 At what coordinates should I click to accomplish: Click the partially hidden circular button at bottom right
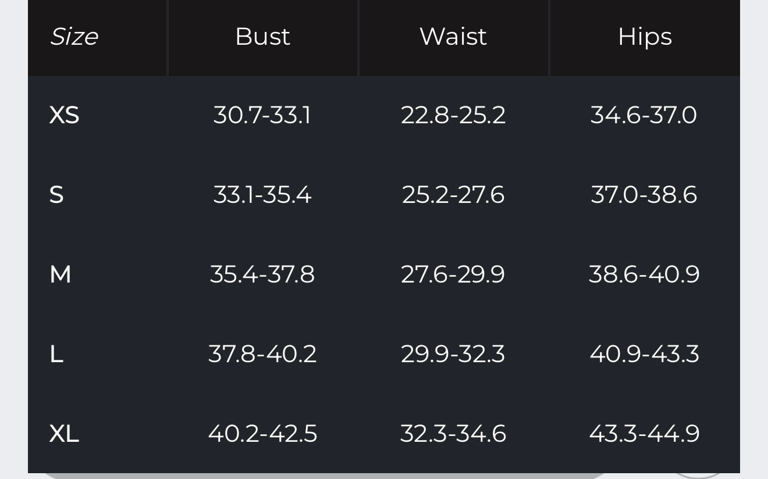697,475
